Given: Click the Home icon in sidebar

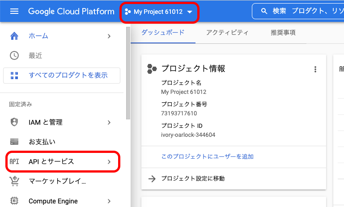Looking at the screenshot, I should pyautogui.click(x=14, y=36).
